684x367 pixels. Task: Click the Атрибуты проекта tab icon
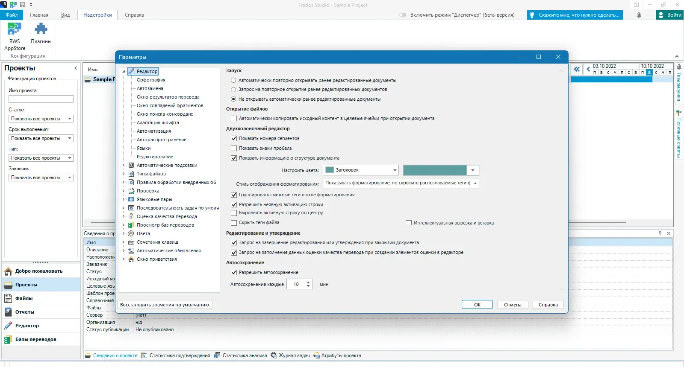[316, 355]
